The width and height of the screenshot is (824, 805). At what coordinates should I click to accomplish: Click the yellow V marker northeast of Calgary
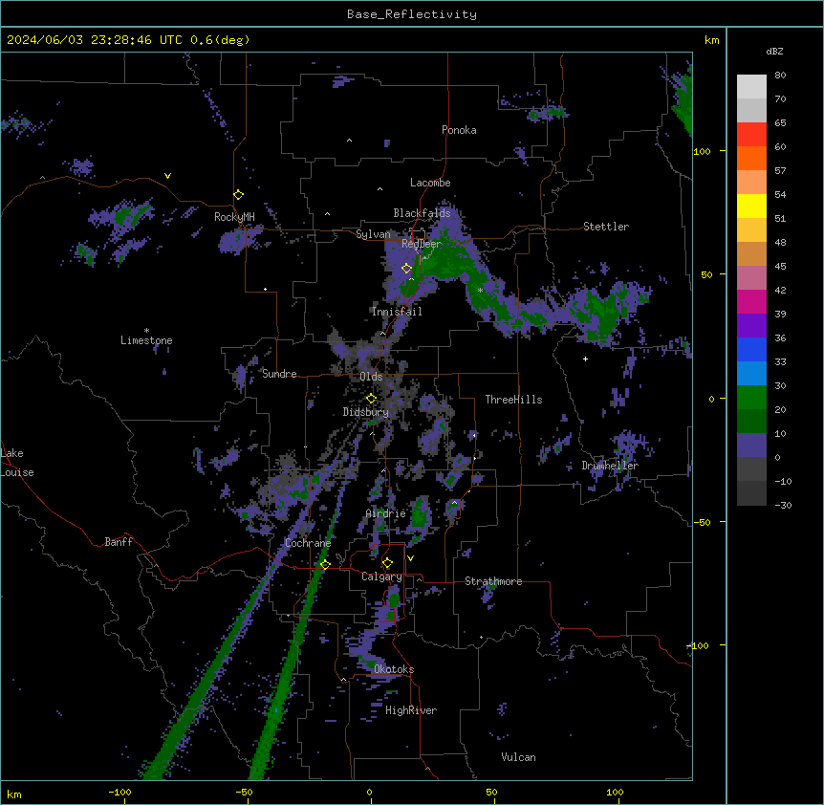click(410, 558)
